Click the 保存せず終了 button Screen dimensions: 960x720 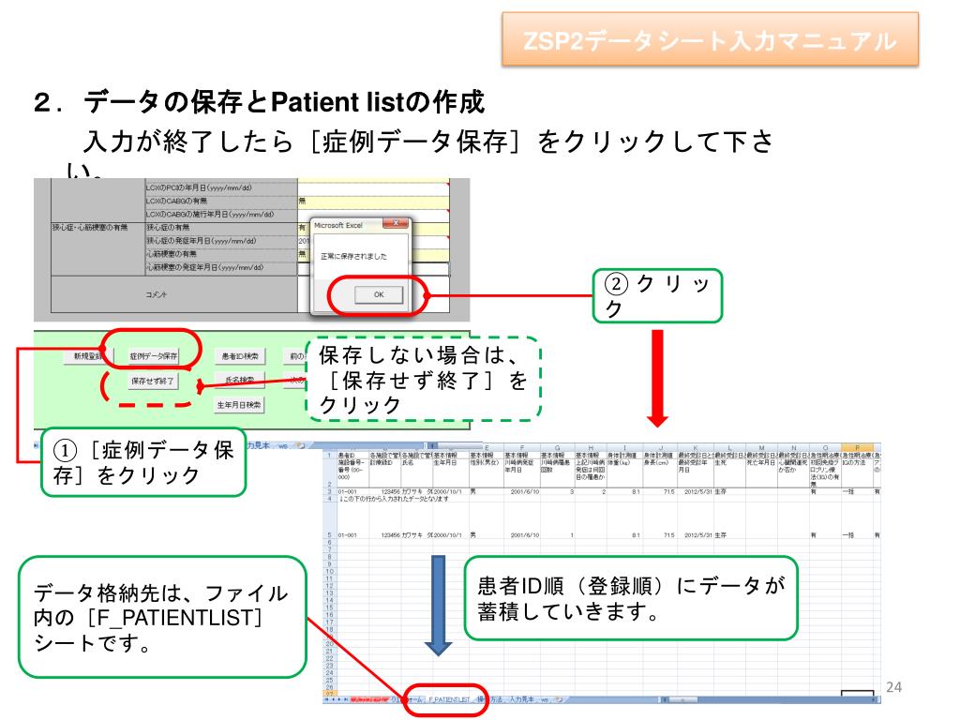tap(153, 381)
